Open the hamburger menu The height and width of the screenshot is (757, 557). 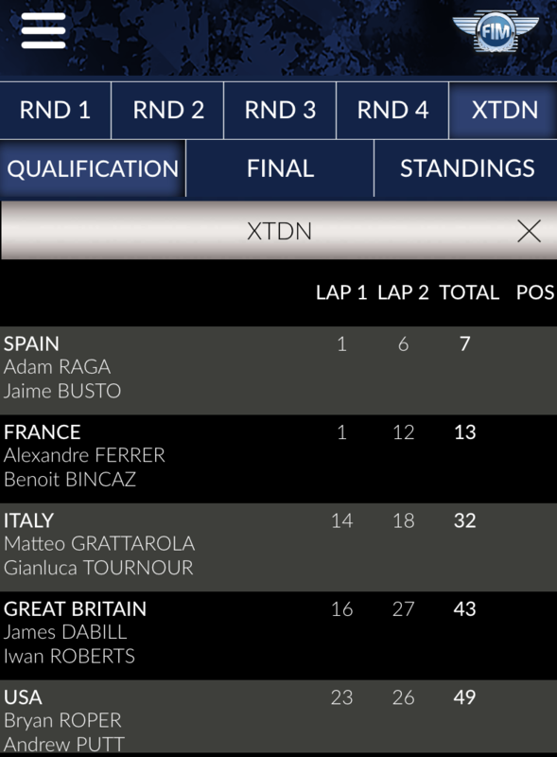(x=44, y=31)
